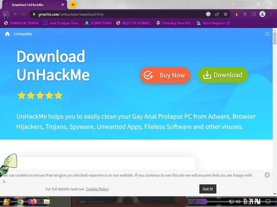This screenshot has width=277, height=207.
Task: Bookmark this tab with the star icon
Action: click(225, 14)
